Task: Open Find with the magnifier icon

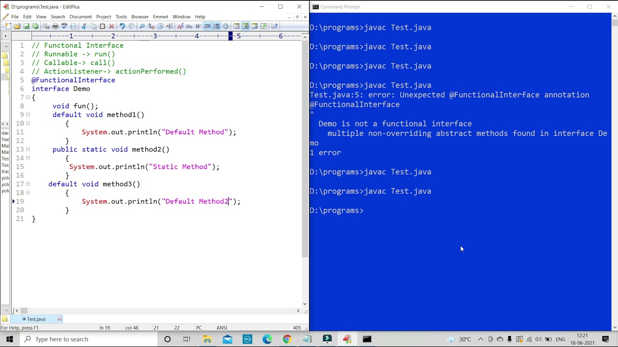Action: (142, 26)
